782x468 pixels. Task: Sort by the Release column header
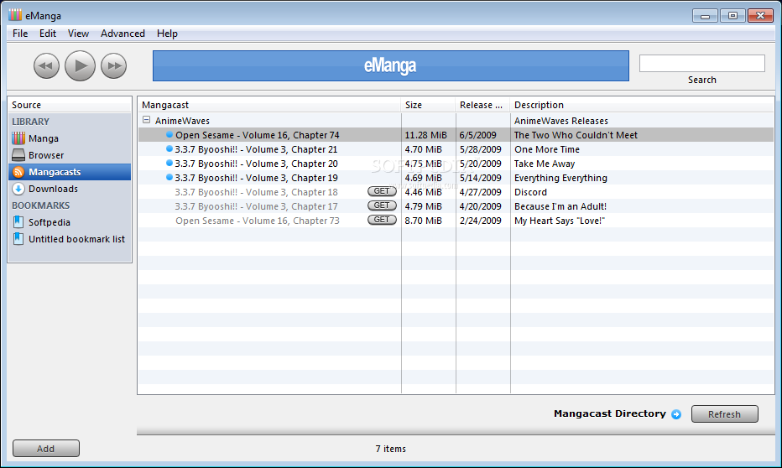coord(482,105)
